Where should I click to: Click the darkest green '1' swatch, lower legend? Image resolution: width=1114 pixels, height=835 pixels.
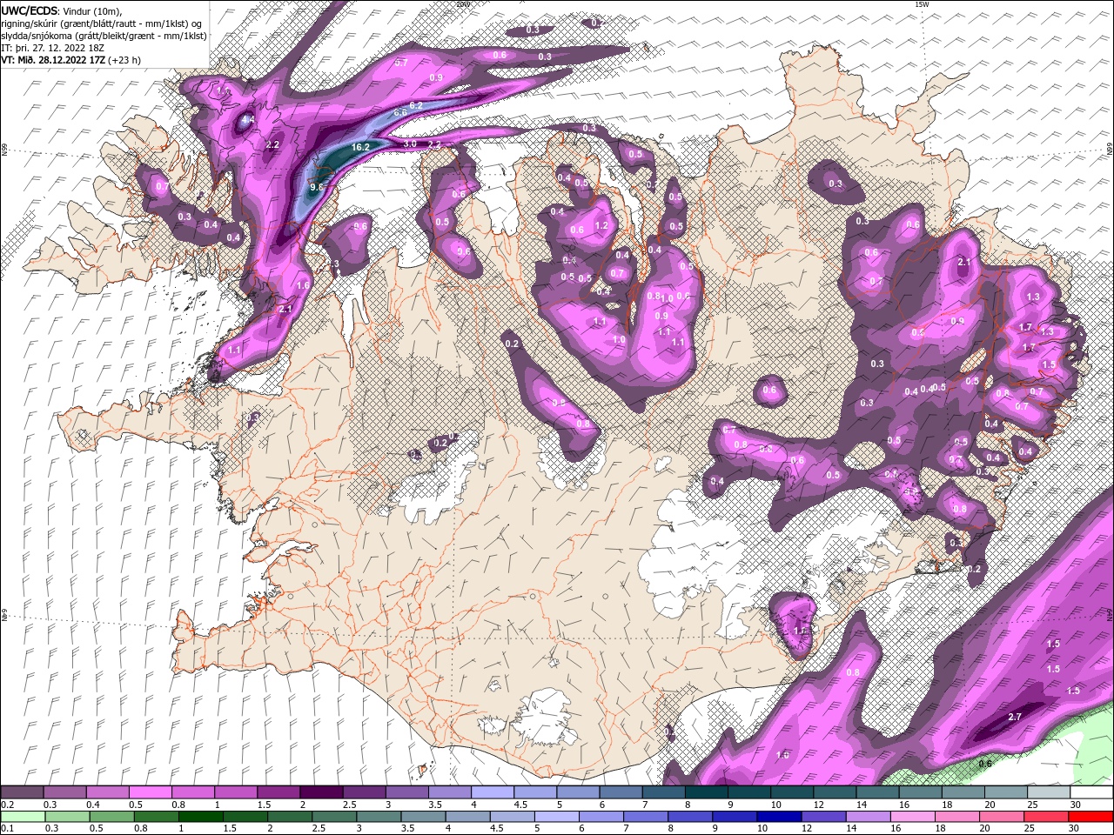tap(199, 817)
